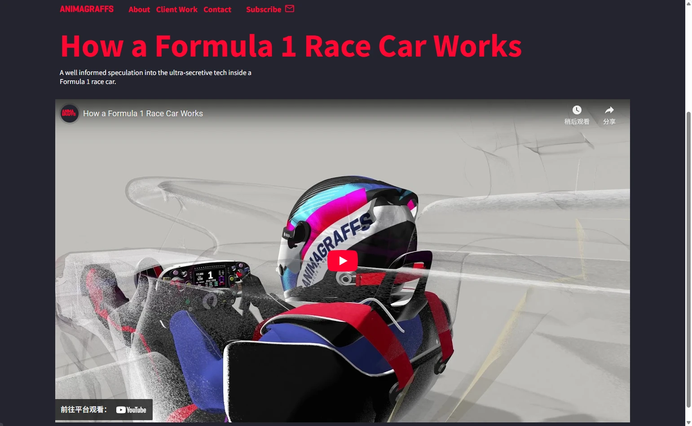Click the ANIMAGRAFFS site logo
The image size is (692, 426).
pos(87,9)
